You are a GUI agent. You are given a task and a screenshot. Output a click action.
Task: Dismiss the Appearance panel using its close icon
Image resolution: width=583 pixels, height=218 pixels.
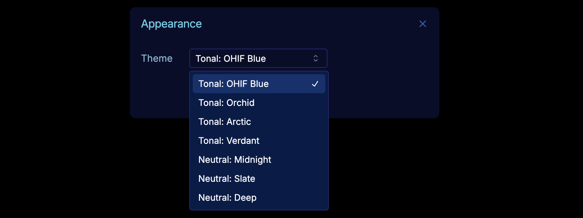point(422,24)
